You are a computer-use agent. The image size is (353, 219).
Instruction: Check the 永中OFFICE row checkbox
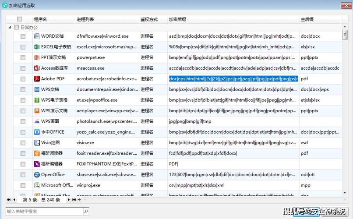click(x=23, y=132)
